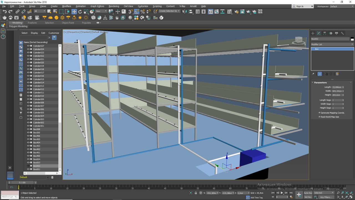Open the selection filter All dropdown
Image resolution: width=355 pixels, height=200 pixels.
[x=40, y=11]
